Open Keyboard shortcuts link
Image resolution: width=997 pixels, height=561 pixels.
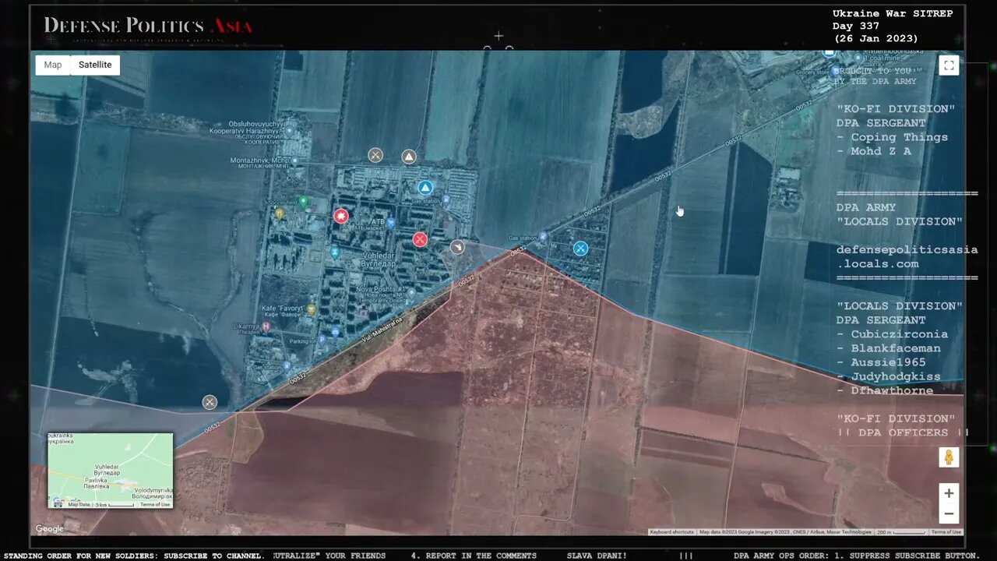coord(671,532)
